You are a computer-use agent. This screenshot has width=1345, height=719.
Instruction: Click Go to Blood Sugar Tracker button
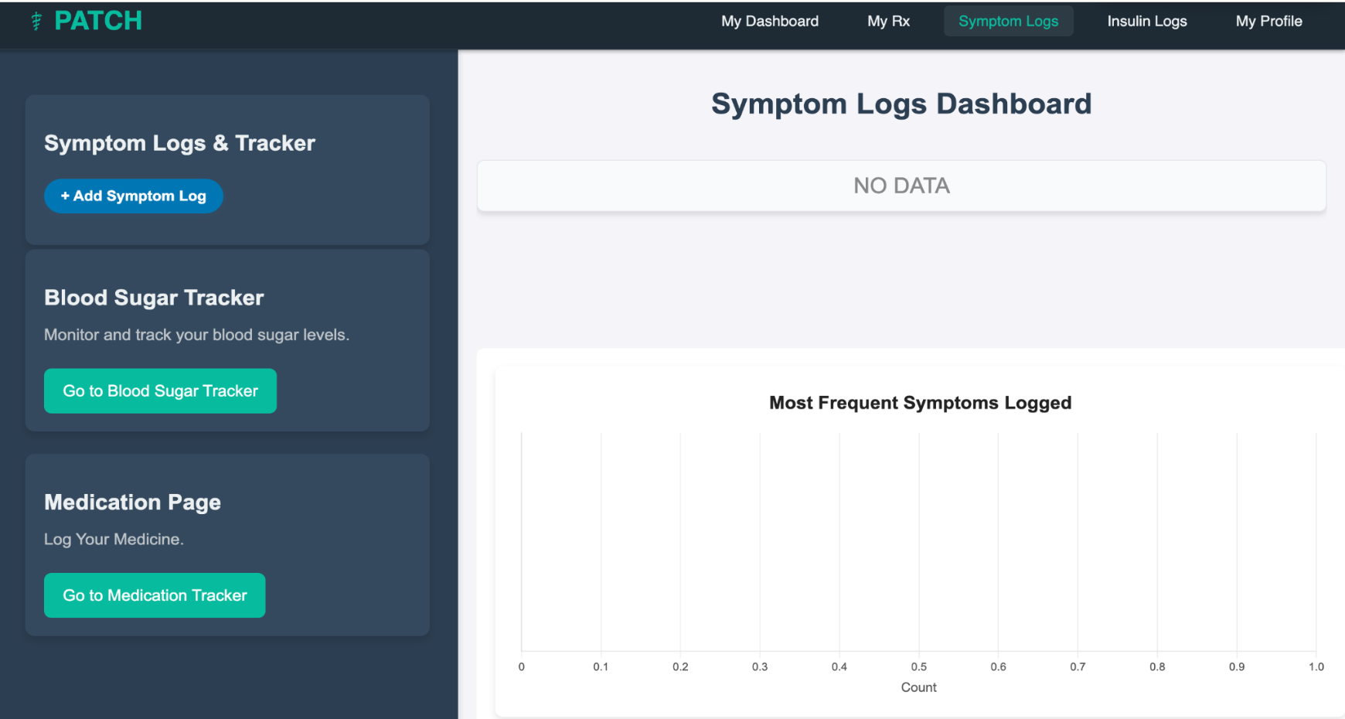[160, 391]
